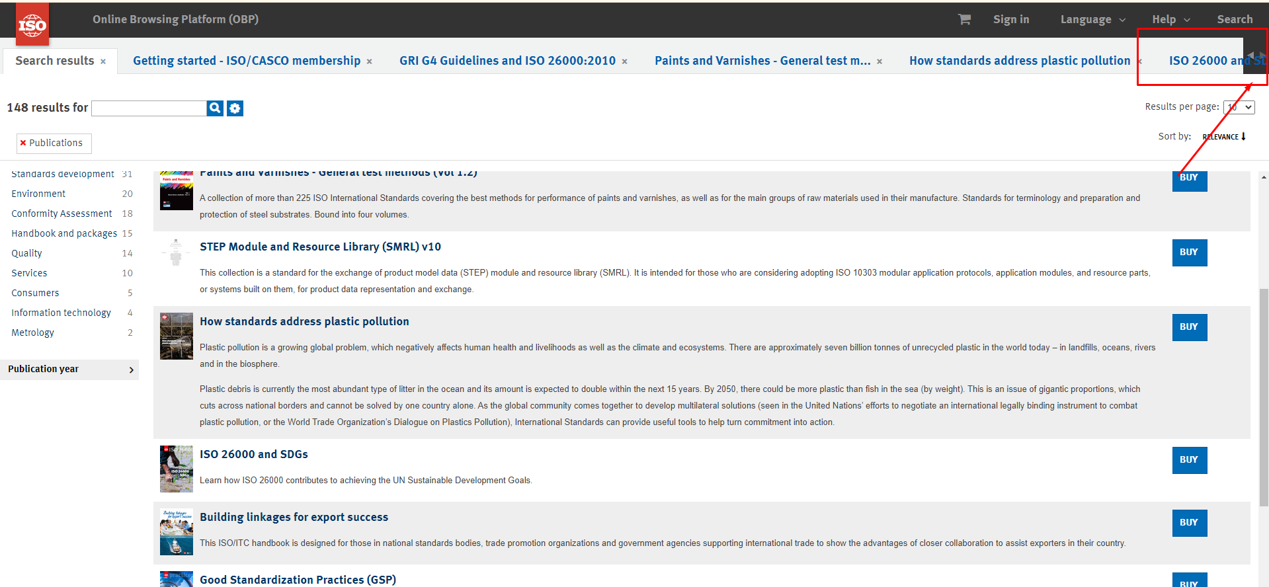
Task: Click Search in the top bar
Action: coord(1235,19)
